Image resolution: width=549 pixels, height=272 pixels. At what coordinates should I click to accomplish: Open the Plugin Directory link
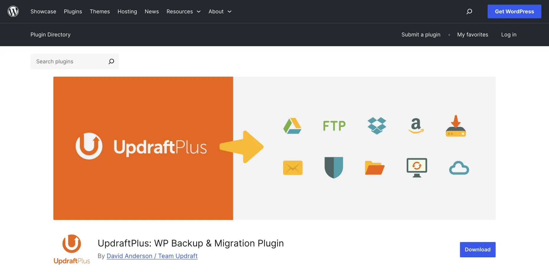pyautogui.click(x=50, y=35)
